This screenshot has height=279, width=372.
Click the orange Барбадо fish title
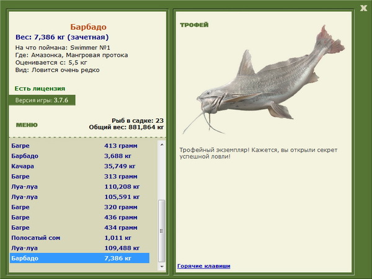tap(88, 27)
